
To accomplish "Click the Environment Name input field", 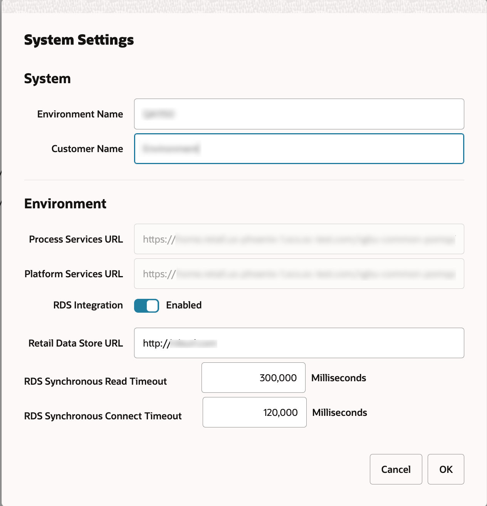I will tap(299, 114).
